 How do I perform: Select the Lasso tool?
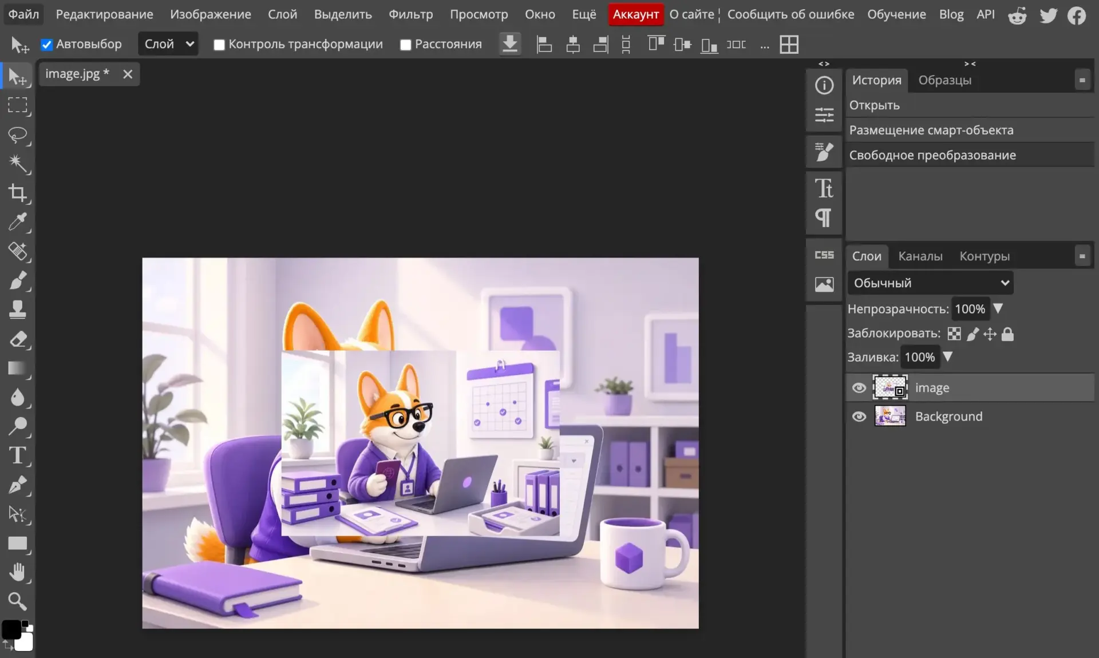[x=18, y=134]
